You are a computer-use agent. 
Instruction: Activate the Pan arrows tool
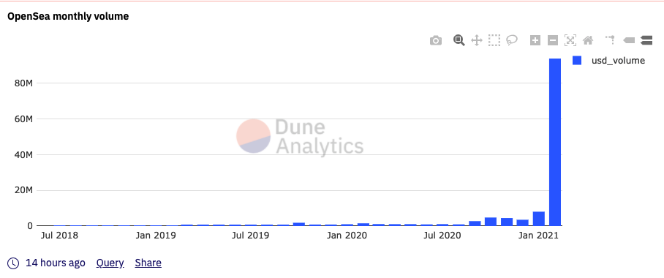coord(477,41)
